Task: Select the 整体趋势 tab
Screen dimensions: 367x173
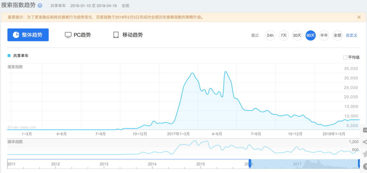Action: point(28,35)
